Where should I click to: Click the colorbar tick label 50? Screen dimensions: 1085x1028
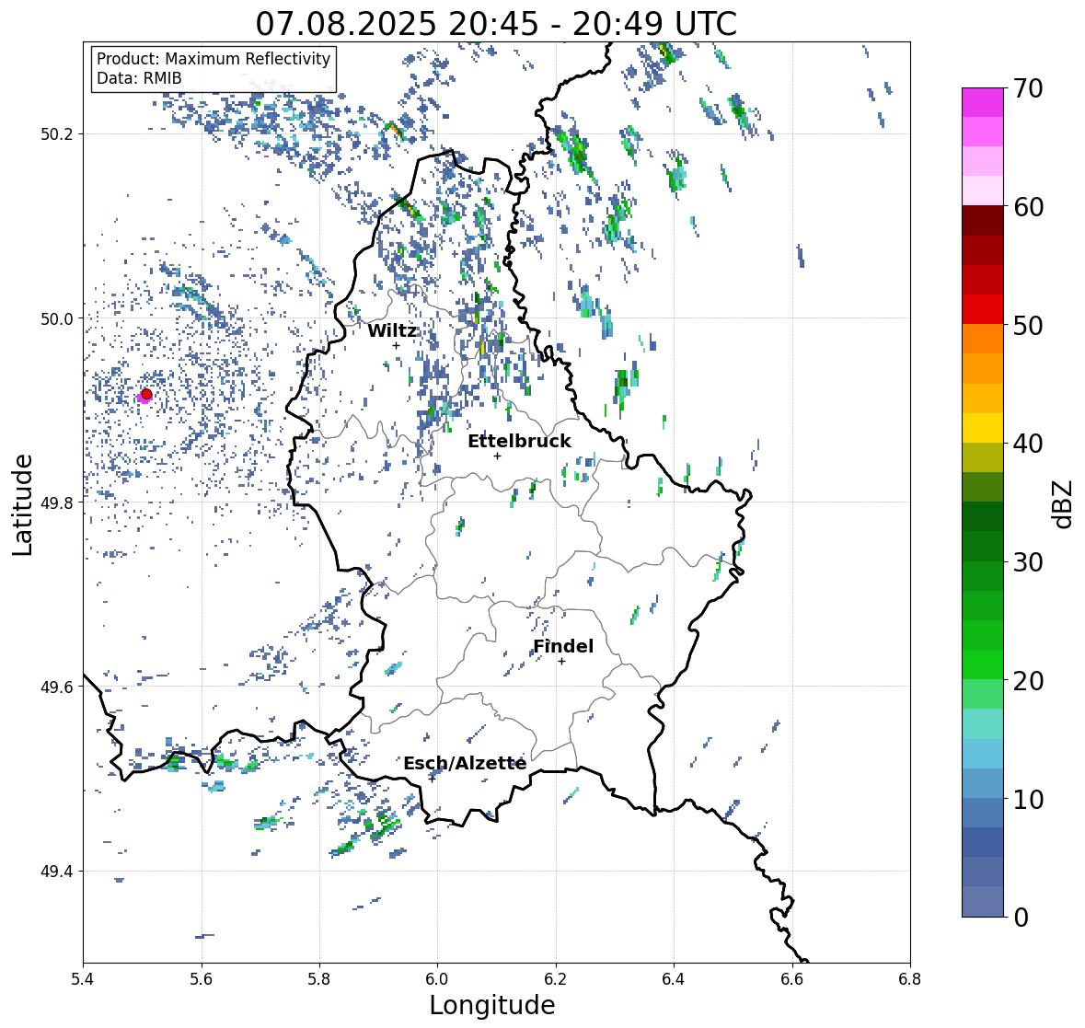coord(1028,325)
